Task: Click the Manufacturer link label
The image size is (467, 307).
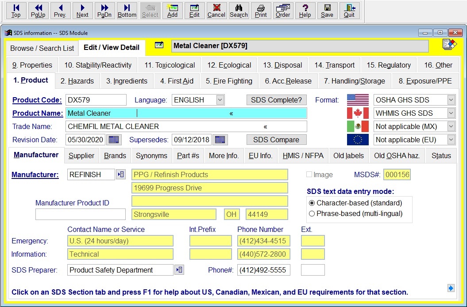Action: pyautogui.click(x=35, y=174)
